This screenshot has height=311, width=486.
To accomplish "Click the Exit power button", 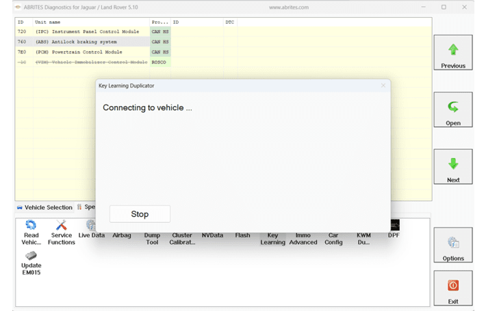I will pos(453,288).
